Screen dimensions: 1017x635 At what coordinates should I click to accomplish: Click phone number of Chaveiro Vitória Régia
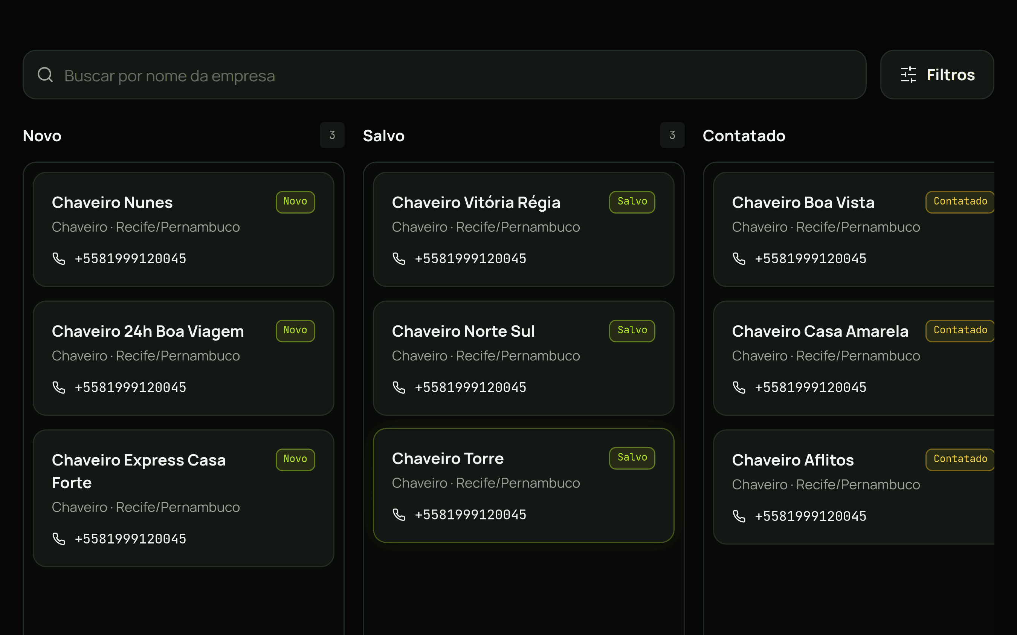[470, 258]
